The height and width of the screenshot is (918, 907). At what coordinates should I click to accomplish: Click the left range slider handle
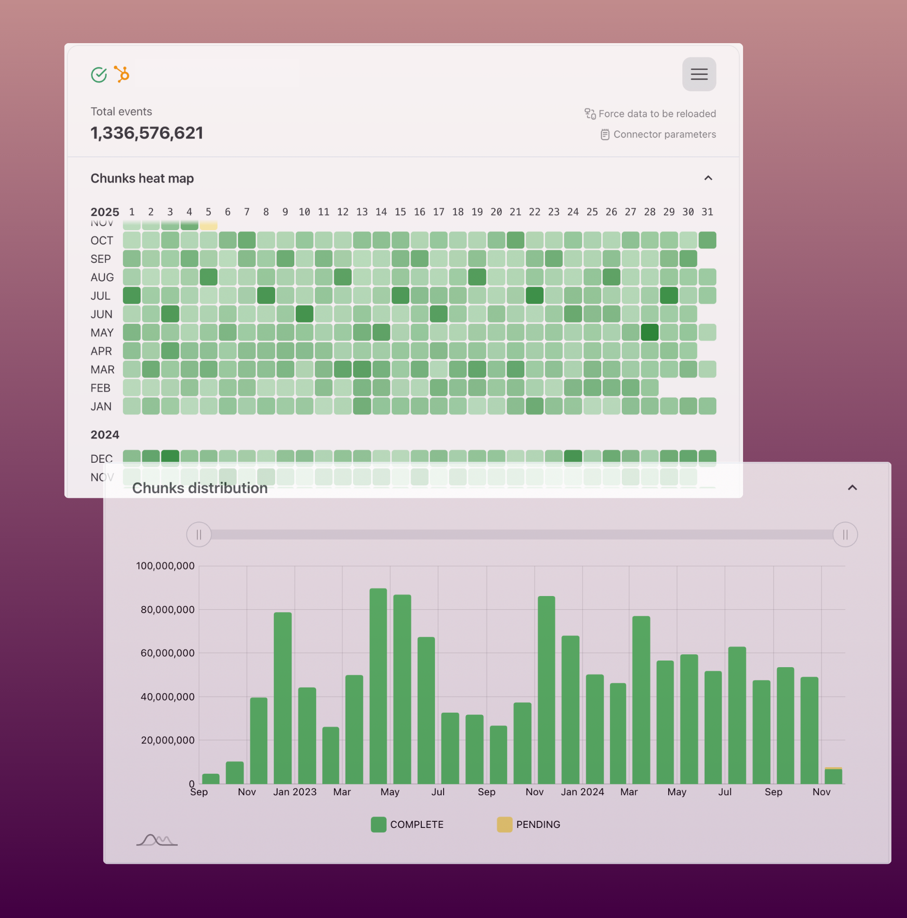click(x=199, y=534)
